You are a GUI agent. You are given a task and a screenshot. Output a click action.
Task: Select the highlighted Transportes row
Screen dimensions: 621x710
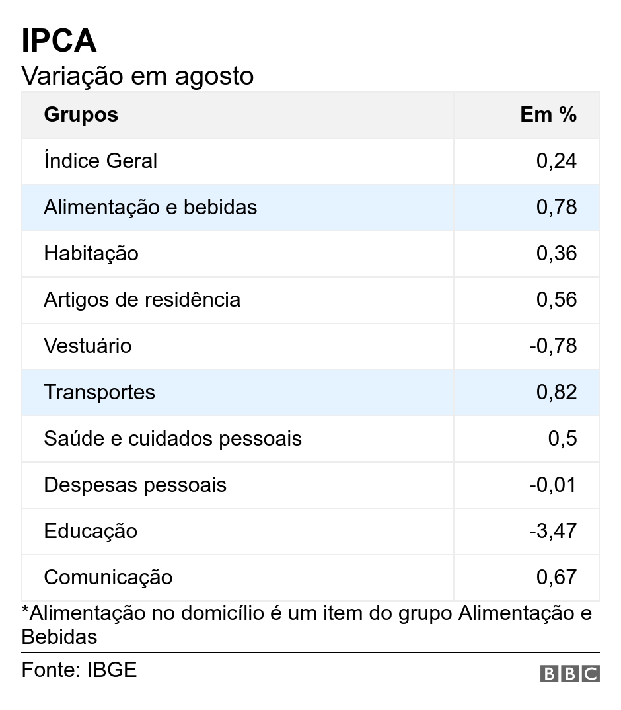[310, 393]
